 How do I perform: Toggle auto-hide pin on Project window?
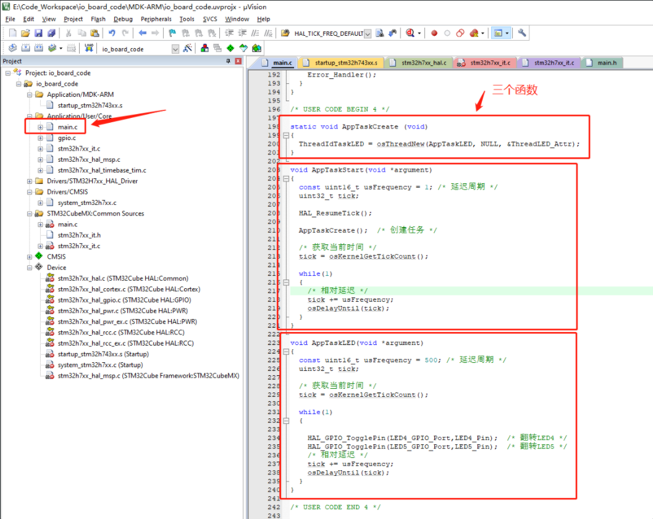[229, 60]
